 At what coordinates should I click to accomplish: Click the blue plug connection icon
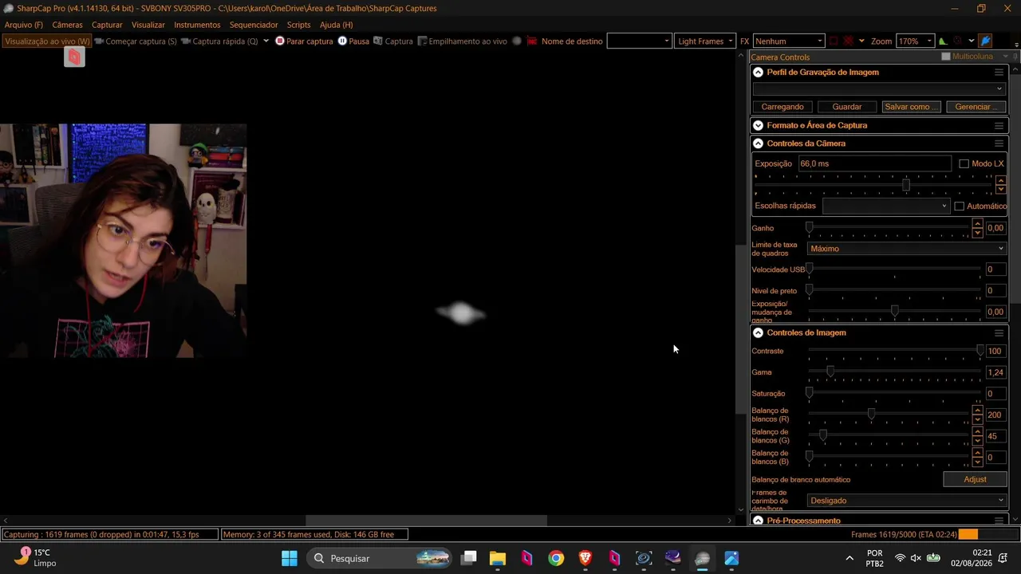985,41
